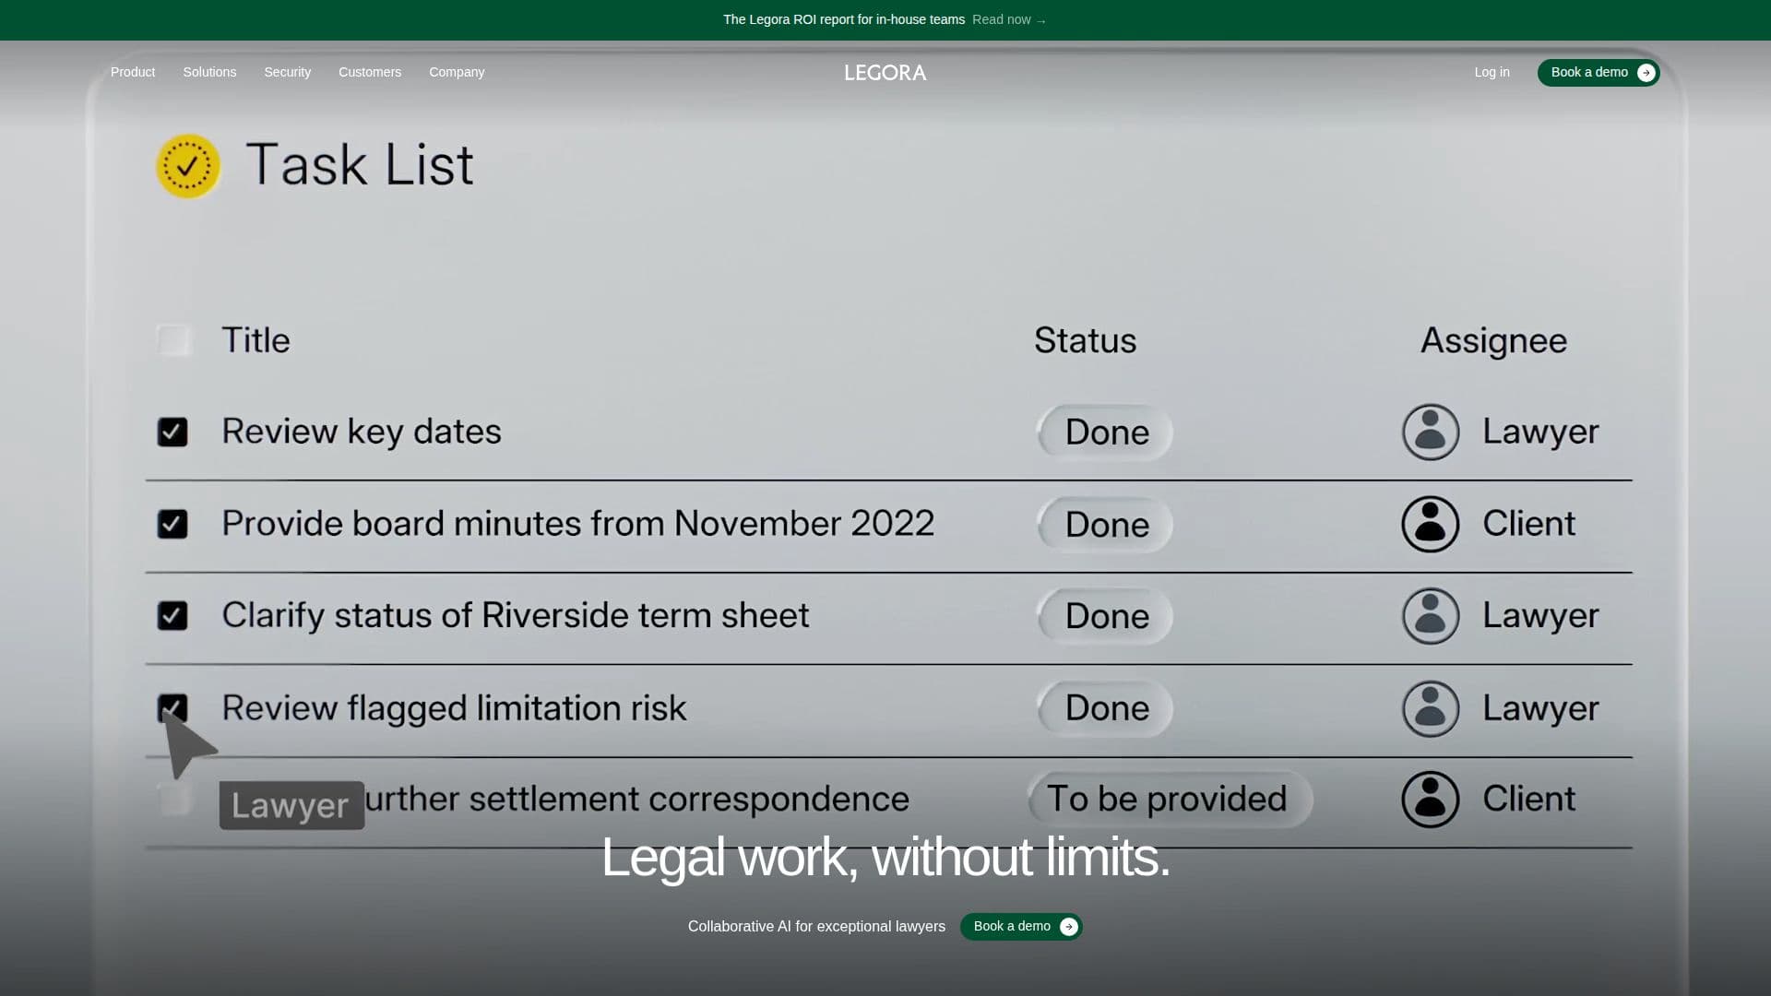Viewport: 1771px width, 996px height.
Task: Click the Read now banner link
Action: click(1009, 19)
